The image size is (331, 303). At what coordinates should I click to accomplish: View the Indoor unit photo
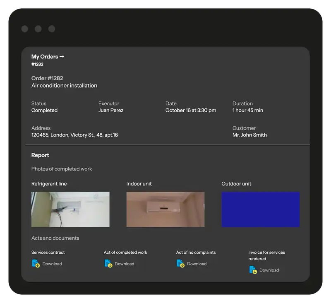click(165, 209)
